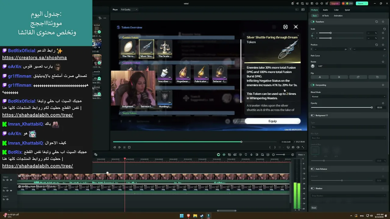The height and width of the screenshot is (219, 390).
Task: Open the Audio tab in properties panel
Action: click(x=325, y=10)
